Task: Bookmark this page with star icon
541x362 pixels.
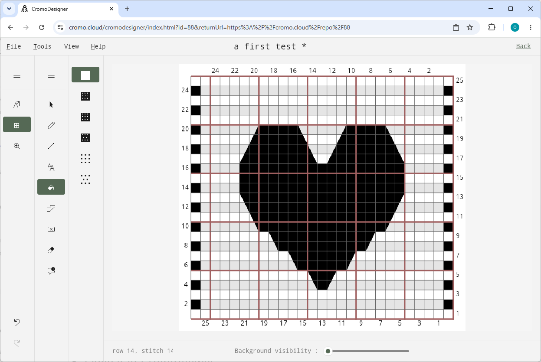Action: pos(470,27)
